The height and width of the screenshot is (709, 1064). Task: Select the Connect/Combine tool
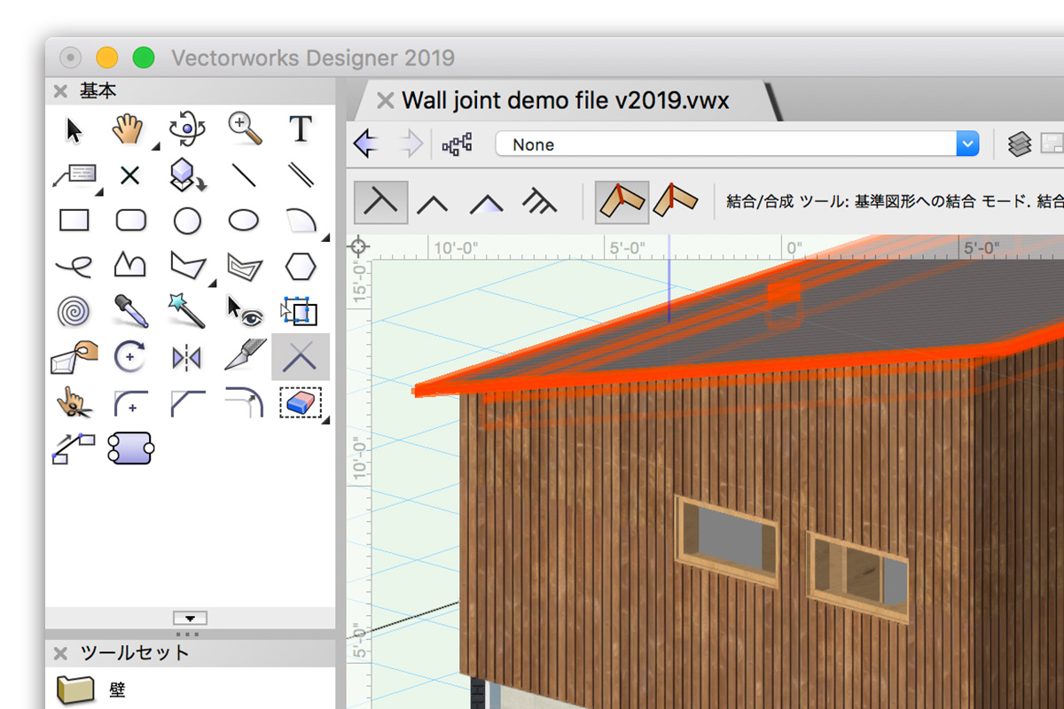click(x=301, y=356)
